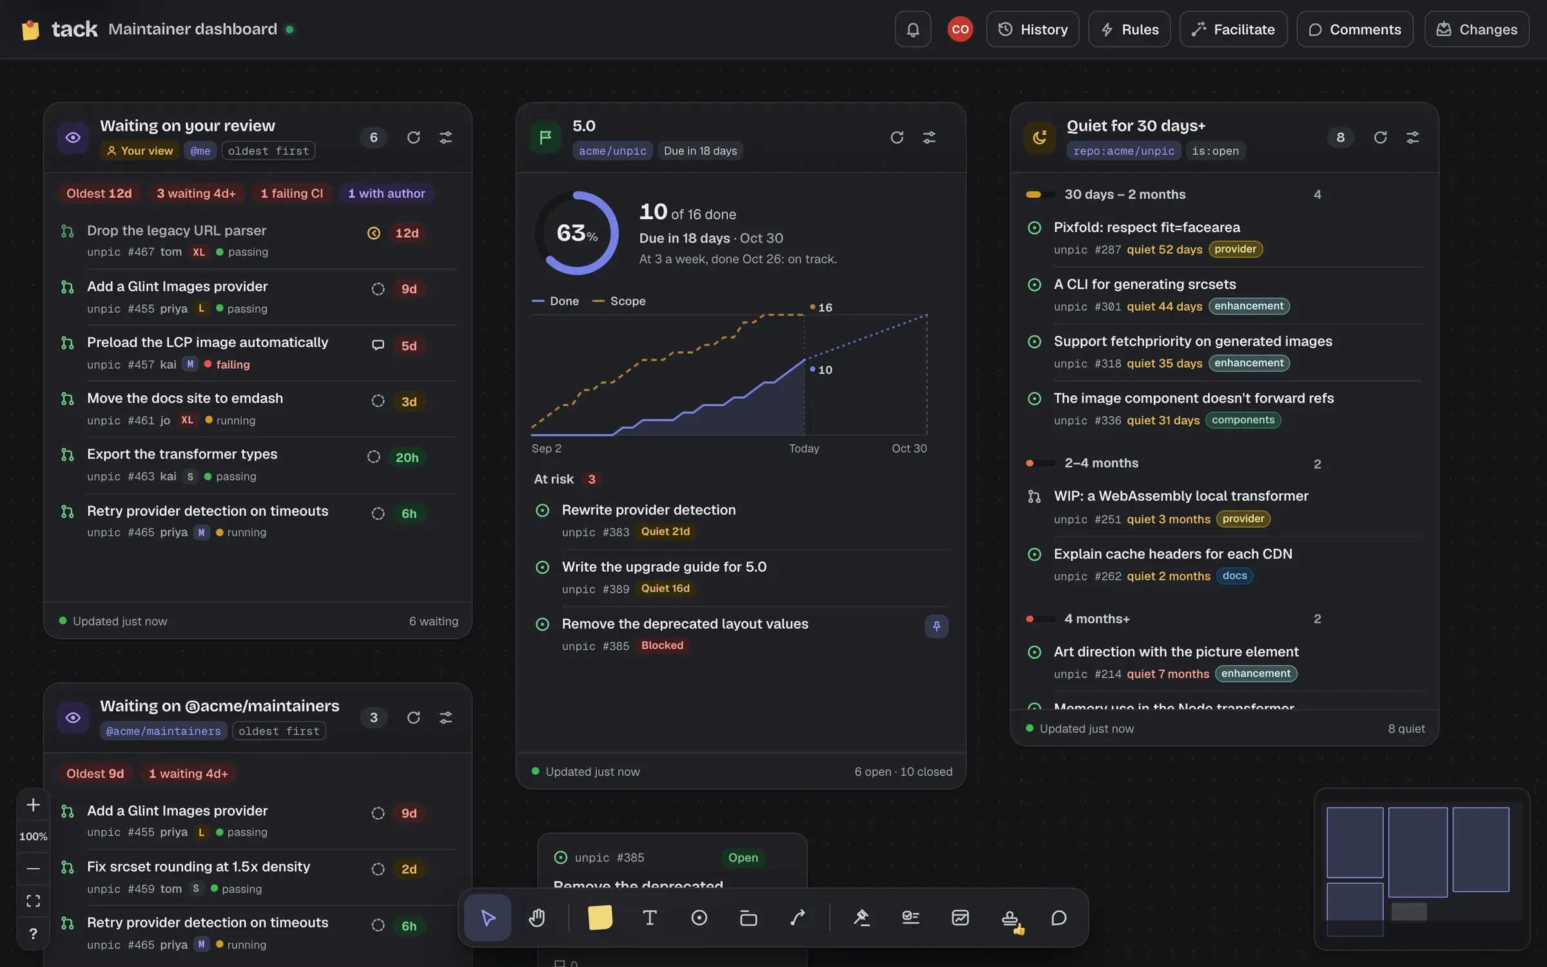Screen dimensions: 1547x967
Task: Zoom in with the plus button
Action: coord(33,805)
